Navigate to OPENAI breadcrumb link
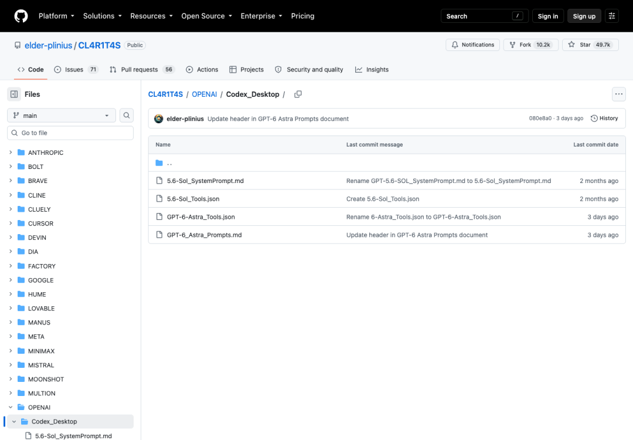The height and width of the screenshot is (440, 633). pos(205,94)
